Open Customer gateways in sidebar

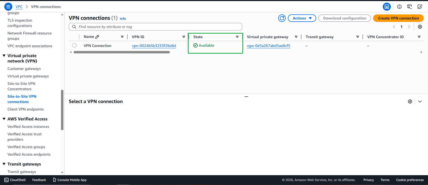pos(24,69)
